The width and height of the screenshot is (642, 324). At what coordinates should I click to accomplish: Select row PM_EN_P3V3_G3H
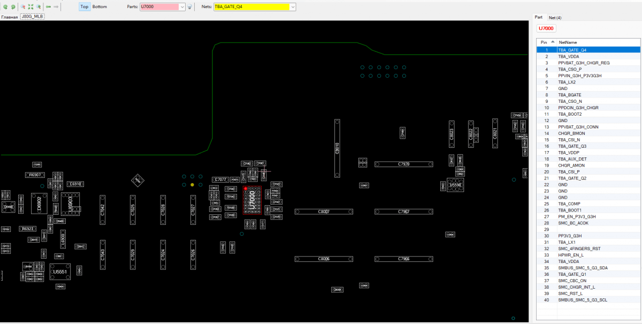588,216
